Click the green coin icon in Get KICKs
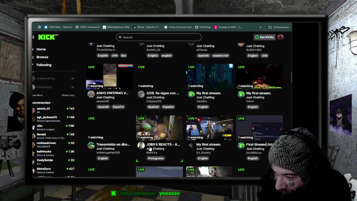357x201 pixels. click(257, 37)
